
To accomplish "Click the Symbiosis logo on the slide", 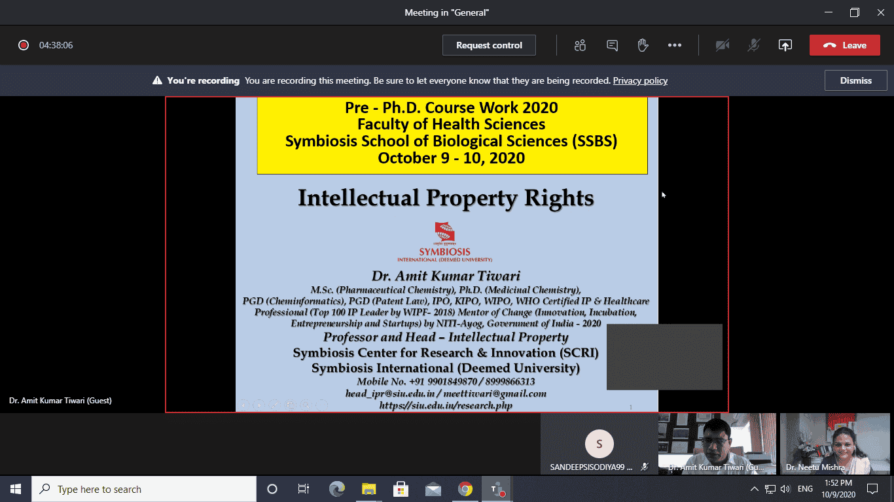I will click(445, 241).
